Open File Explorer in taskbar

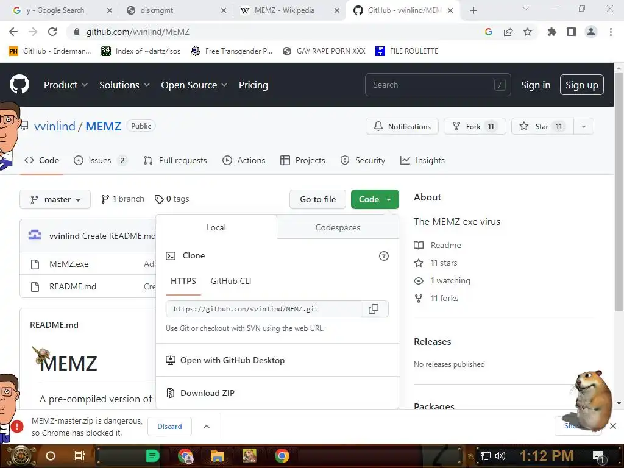[x=218, y=456]
